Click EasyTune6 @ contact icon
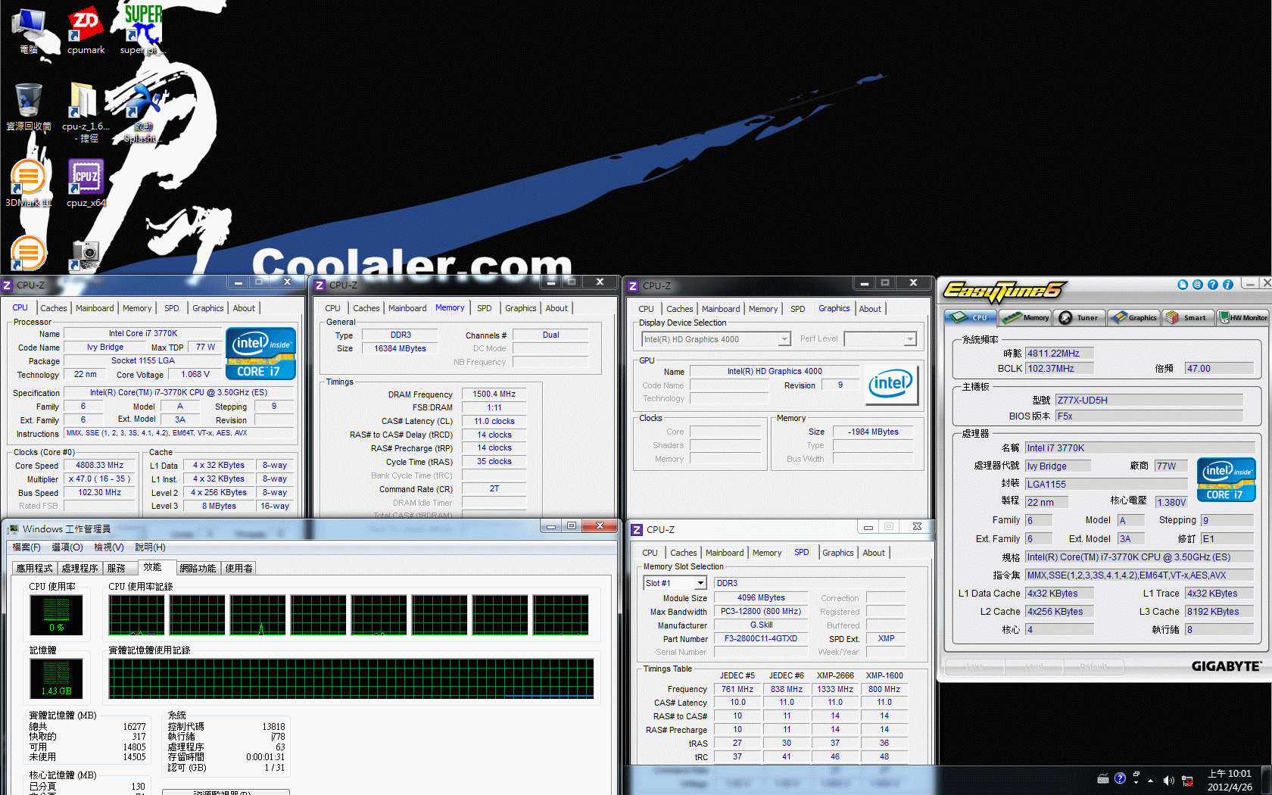 [1198, 285]
